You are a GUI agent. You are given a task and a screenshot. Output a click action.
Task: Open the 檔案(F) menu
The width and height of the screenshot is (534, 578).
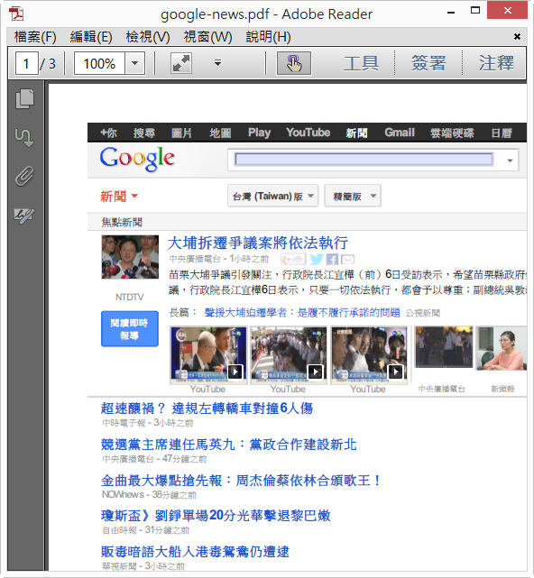tap(35, 37)
